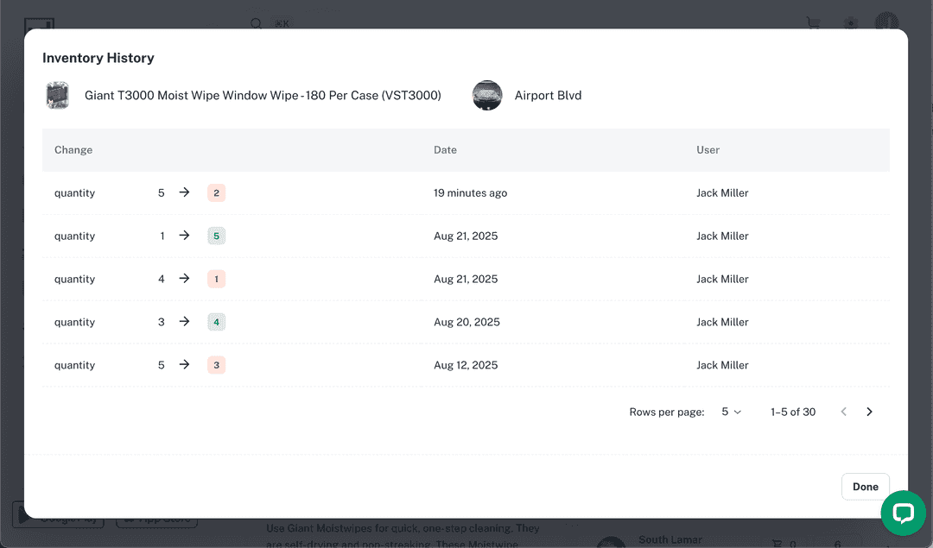Click the search magnifier icon in header

(257, 23)
